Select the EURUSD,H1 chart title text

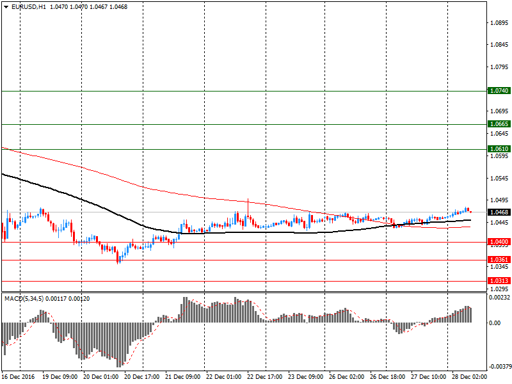point(29,7)
